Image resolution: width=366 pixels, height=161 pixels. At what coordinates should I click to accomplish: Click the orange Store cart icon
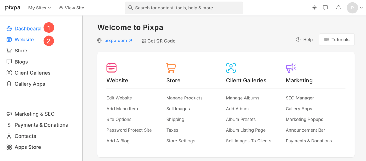click(x=171, y=68)
